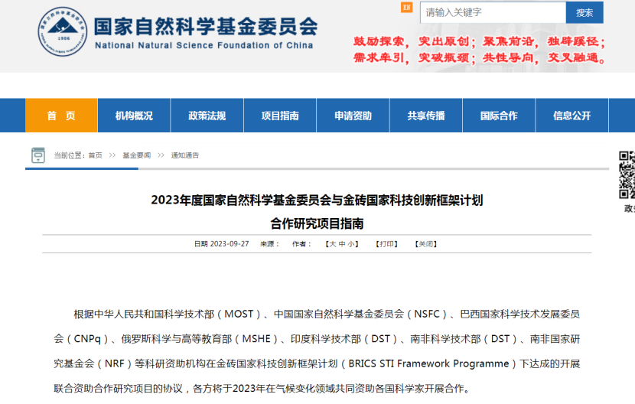Click the orange EN language icon
This screenshot has height=404, width=635.
tap(406, 8)
